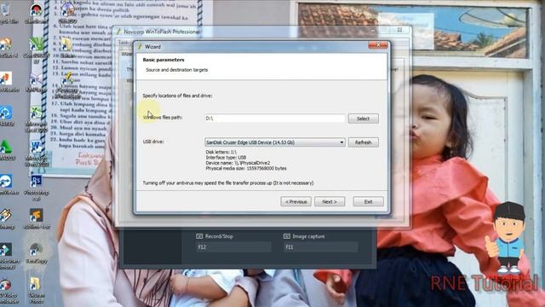The image size is (545, 307).
Task: Click 'Physical media size' info line
Action: [246, 169]
